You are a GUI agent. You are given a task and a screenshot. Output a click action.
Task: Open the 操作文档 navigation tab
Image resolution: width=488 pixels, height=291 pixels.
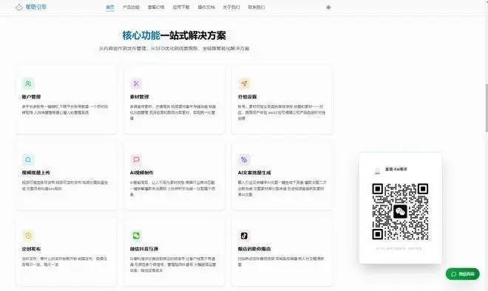(x=206, y=7)
